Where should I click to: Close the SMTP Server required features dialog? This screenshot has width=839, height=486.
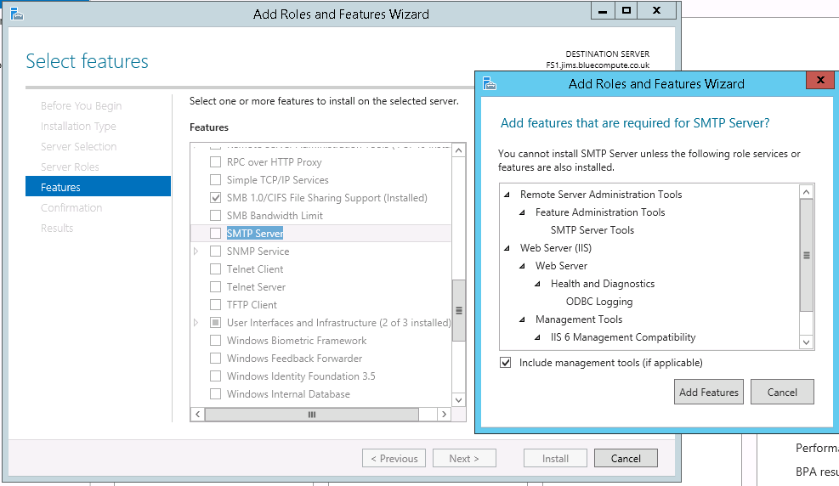[819, 81]
